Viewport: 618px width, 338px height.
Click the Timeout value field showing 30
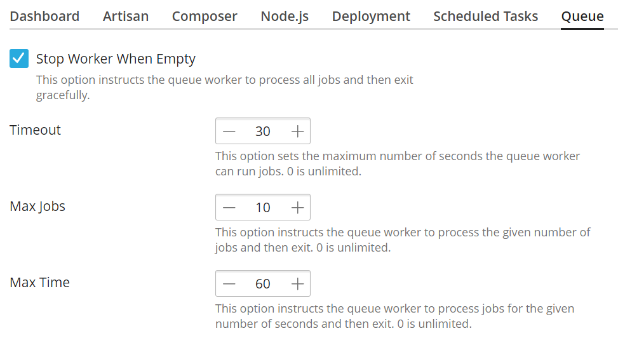[x=263, y=132]
